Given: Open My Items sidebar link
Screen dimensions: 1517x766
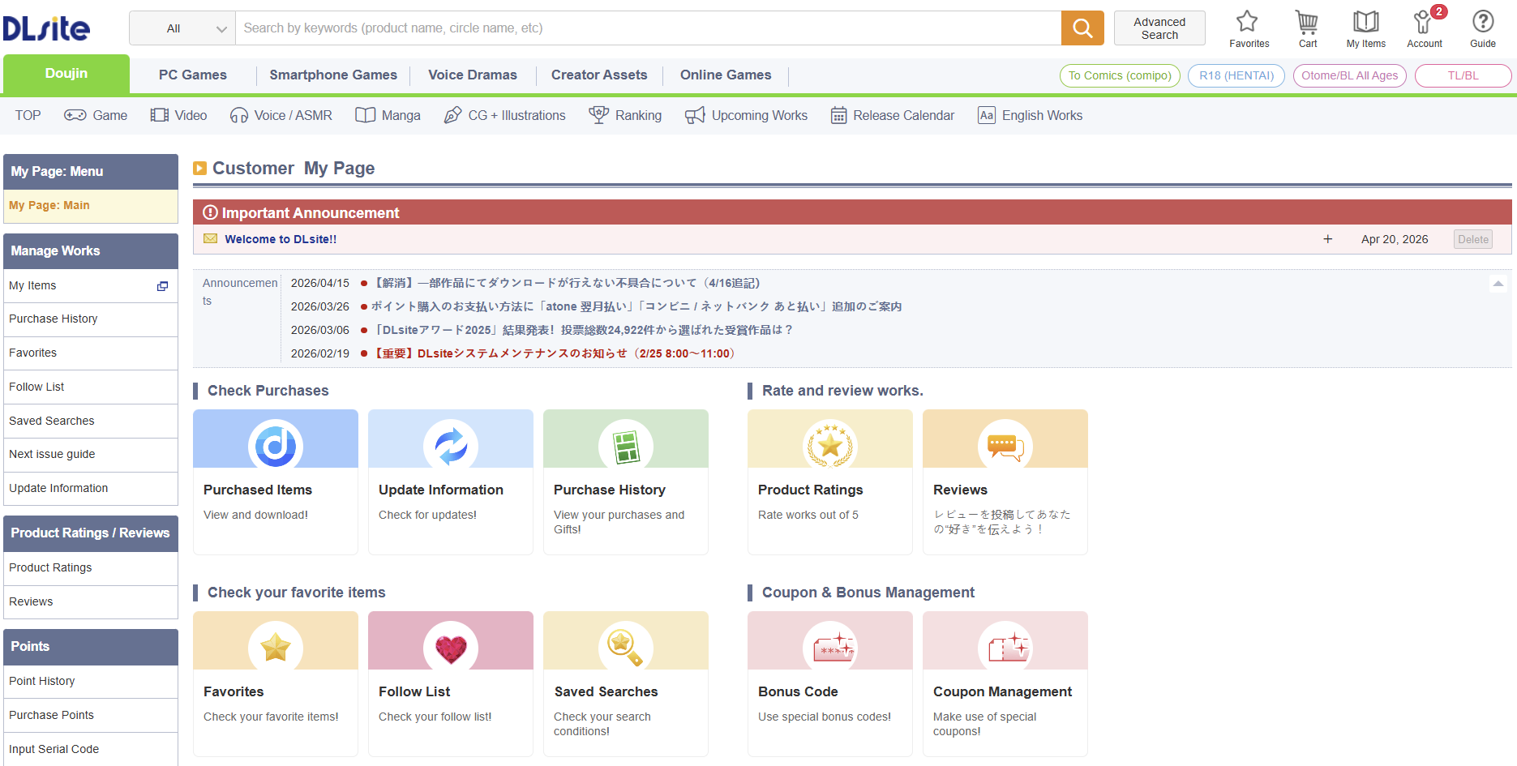Looking at the screenshot, I should click(x=91, y=285).
